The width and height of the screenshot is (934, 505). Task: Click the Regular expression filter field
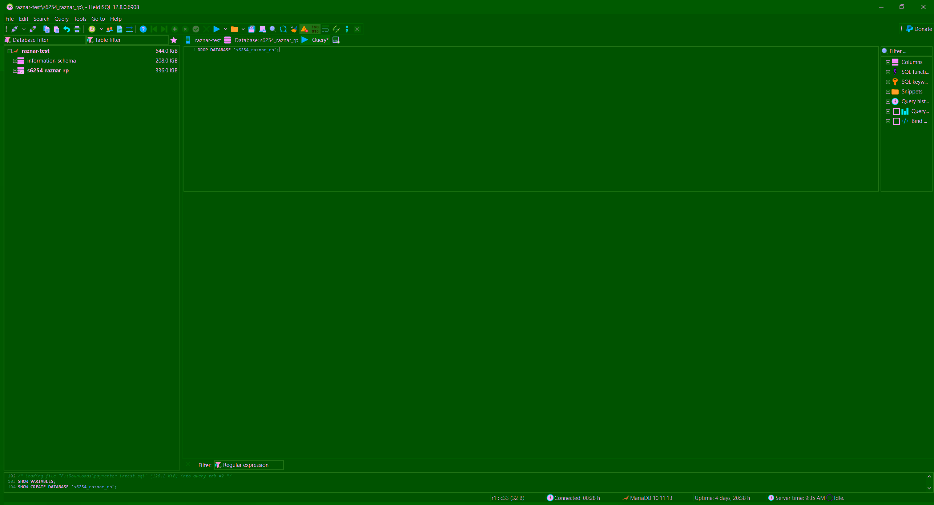[x=249, y=465]
